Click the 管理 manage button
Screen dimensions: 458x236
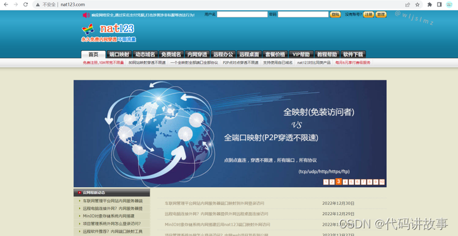381,14
